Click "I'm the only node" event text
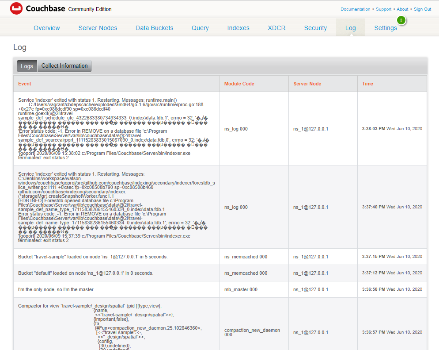 (x=56, y=289)
